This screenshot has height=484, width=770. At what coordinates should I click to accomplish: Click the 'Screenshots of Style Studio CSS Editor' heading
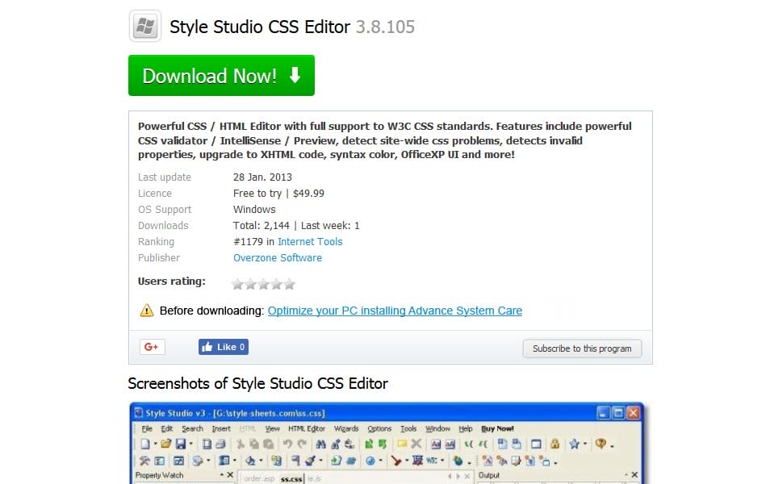[x=257, y=383]
